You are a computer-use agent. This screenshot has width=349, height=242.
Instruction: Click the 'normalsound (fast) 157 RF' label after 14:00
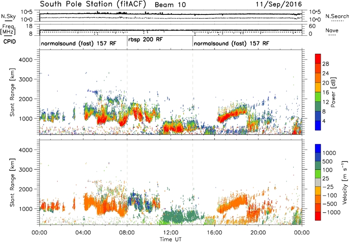(x=232, y=43)
